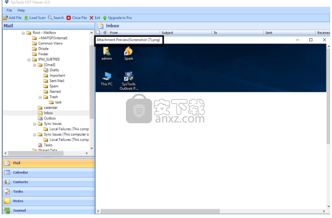Select Local Failures under first Sync Issues
Screen dimensions: 332x218
(x=66, y=129)
